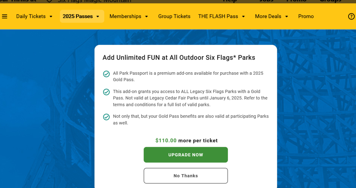The height and width of the screenshot is (188, 356).
Task: Expand THE FLASH Pass dropdown arrow
Action: pyautogui.click(x=244, y=16)
